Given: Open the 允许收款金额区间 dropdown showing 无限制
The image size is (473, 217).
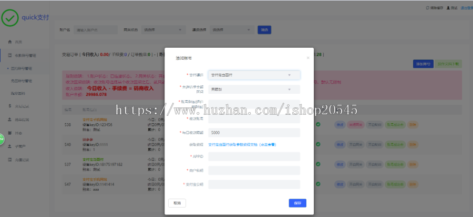Looking at the screenshot, I should click(254, 90).
